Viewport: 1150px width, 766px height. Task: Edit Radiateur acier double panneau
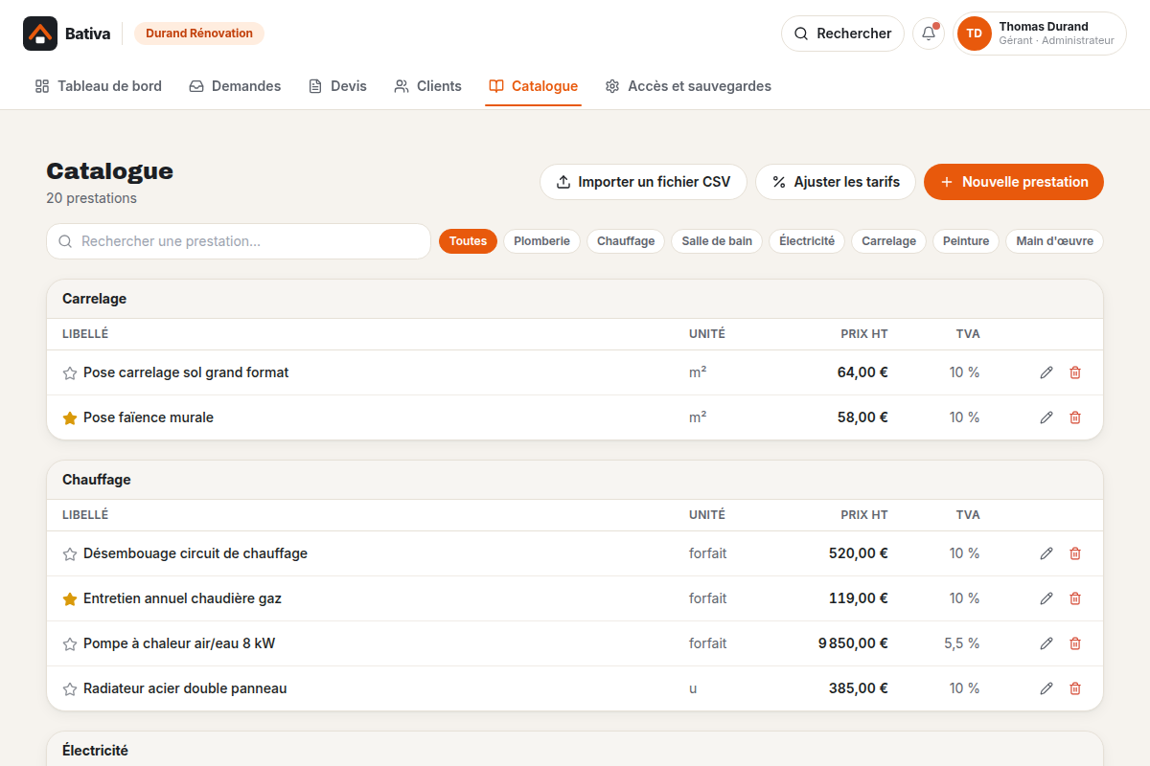pos(1046,688)
